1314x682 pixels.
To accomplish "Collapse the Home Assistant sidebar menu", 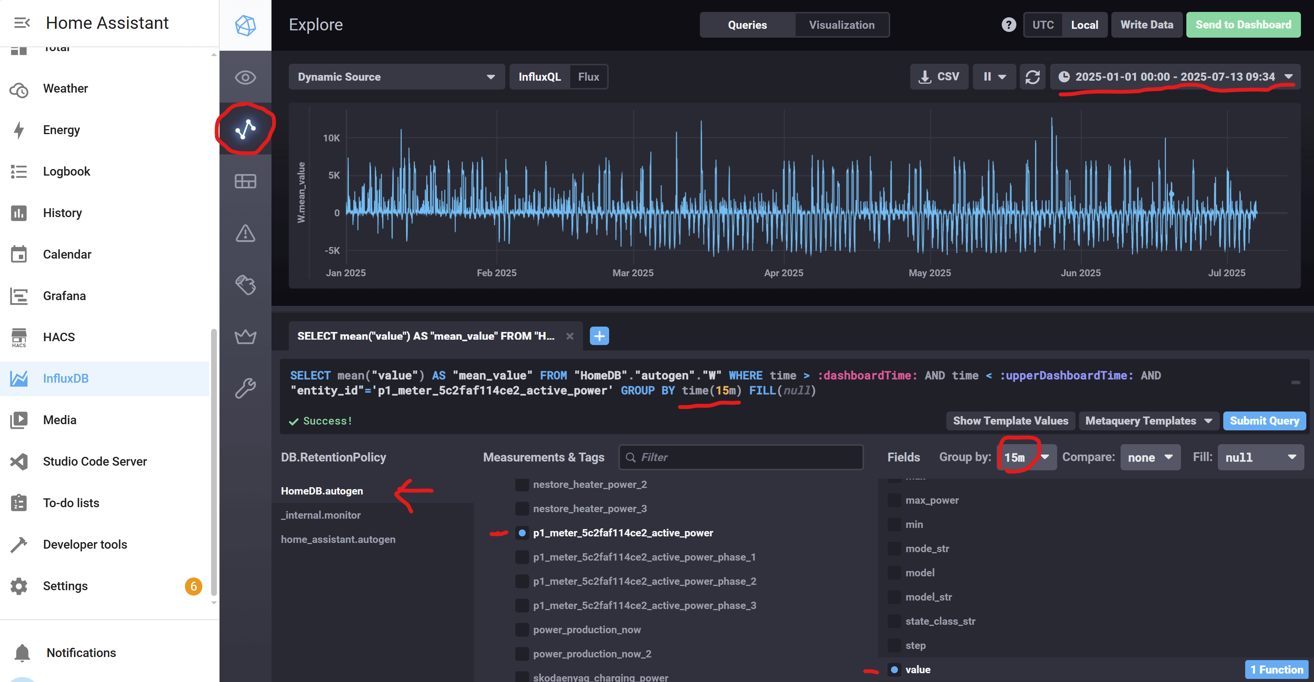I will point(22,23).
